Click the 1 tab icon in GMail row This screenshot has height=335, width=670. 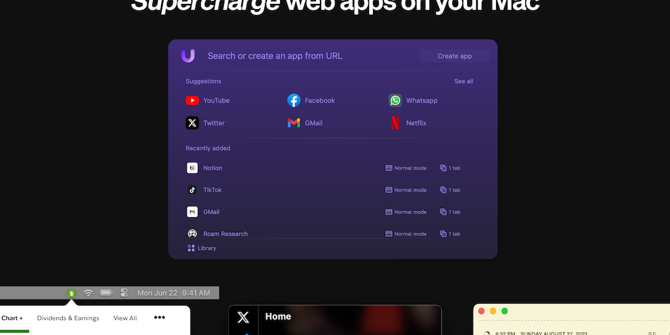click(443, 212)
